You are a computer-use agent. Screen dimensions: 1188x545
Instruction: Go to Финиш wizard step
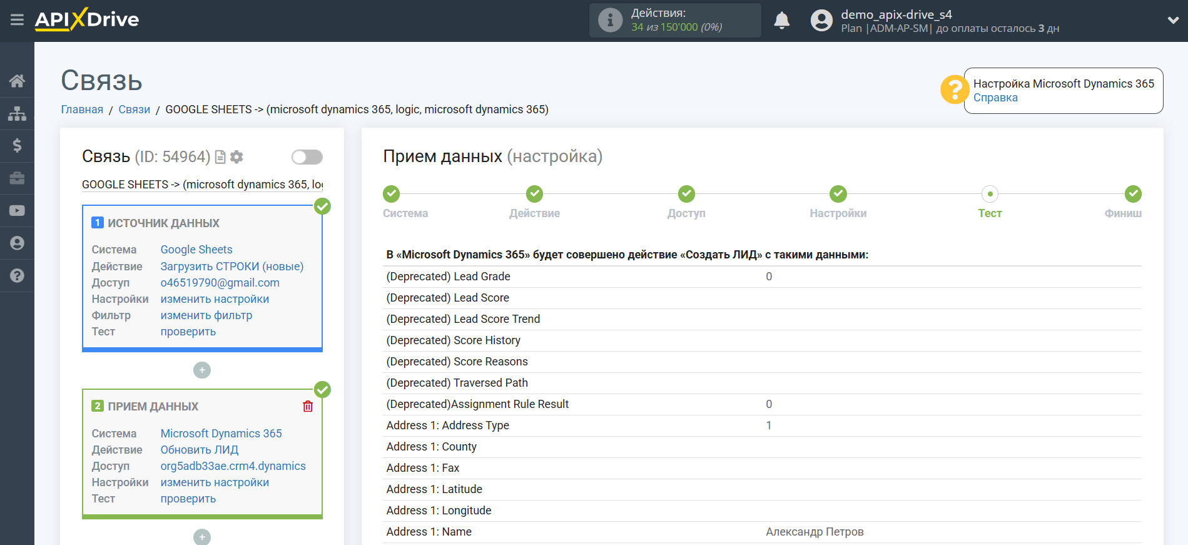tap(1133, 194)
